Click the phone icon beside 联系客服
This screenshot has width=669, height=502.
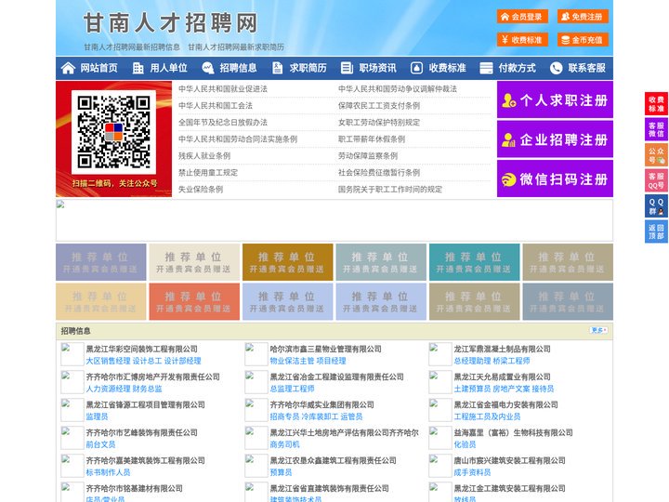pyautogui.click(x=556, y=68)
